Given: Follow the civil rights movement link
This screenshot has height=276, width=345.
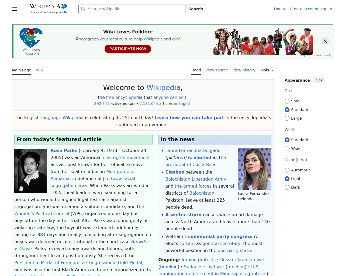Looking at the screenshot, I should pos(126,157).
